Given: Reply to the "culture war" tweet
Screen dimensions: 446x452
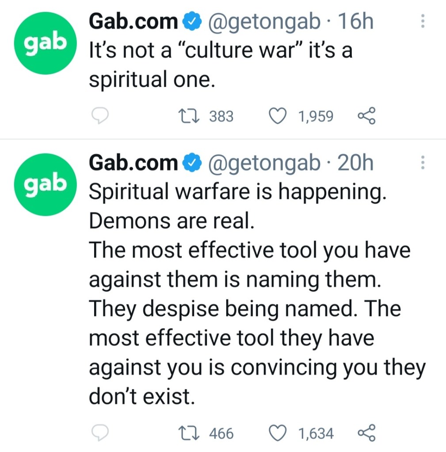Looking at the screenshot, I should (x=100, y=116).
